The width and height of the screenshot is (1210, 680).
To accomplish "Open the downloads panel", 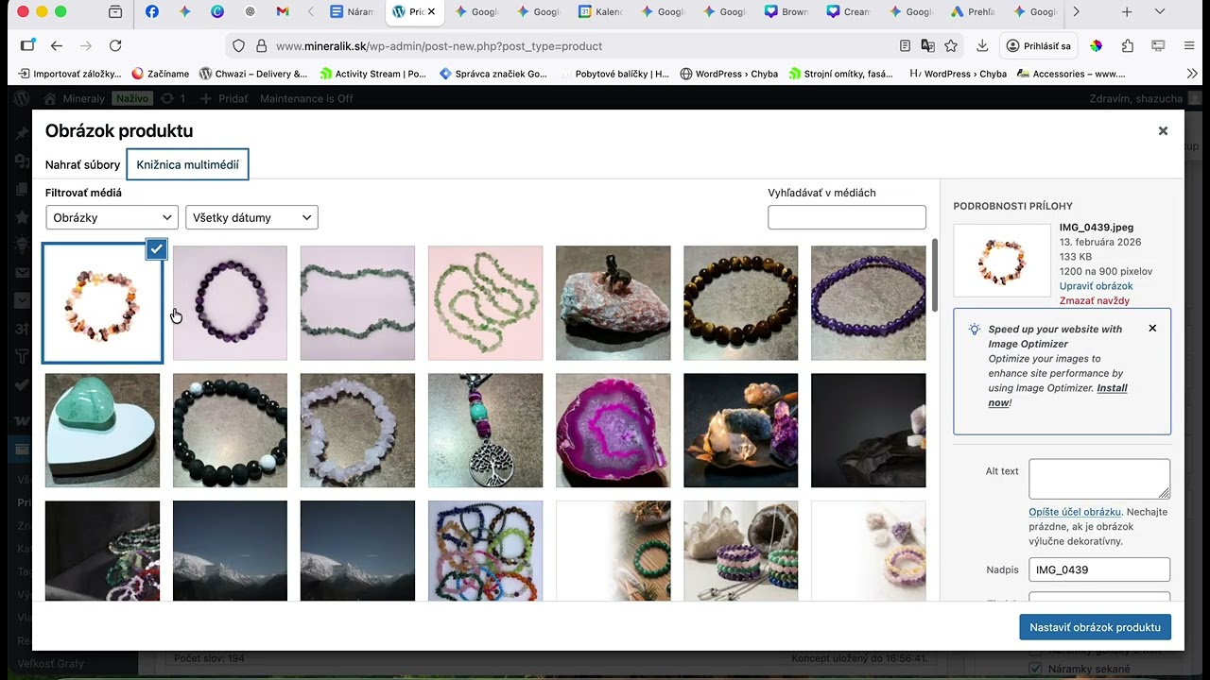I will pyautogui.click(x=982, y=45).
